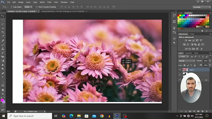Open Google Chrome from the taskbar
212x119 pixels.
(102, 116)
